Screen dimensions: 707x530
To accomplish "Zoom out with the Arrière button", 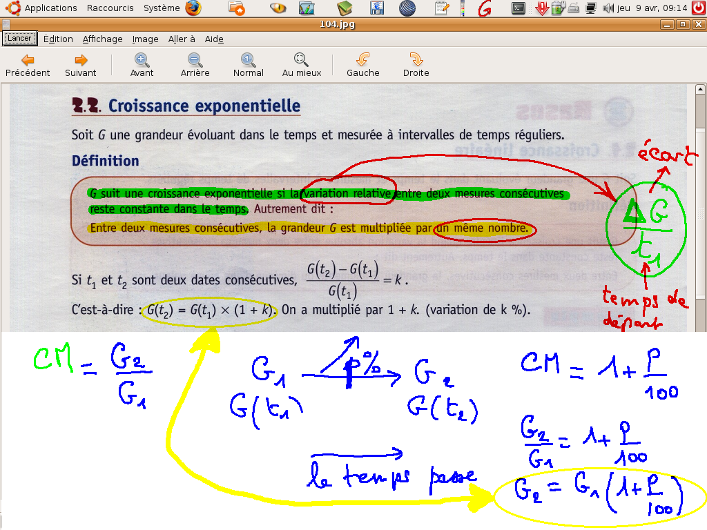I will coord(195,65).
